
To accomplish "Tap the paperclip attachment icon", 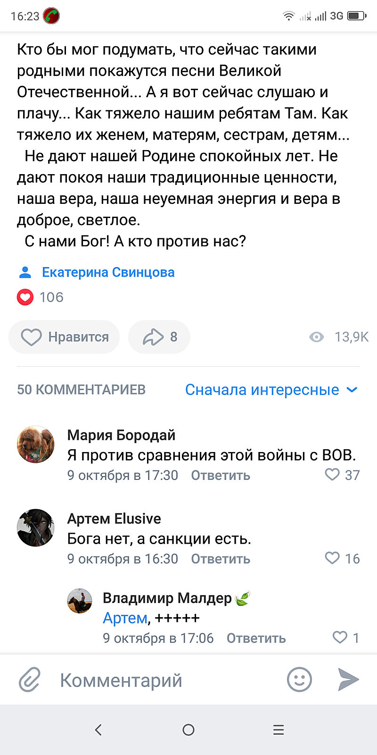I will [x=29, y=680].
